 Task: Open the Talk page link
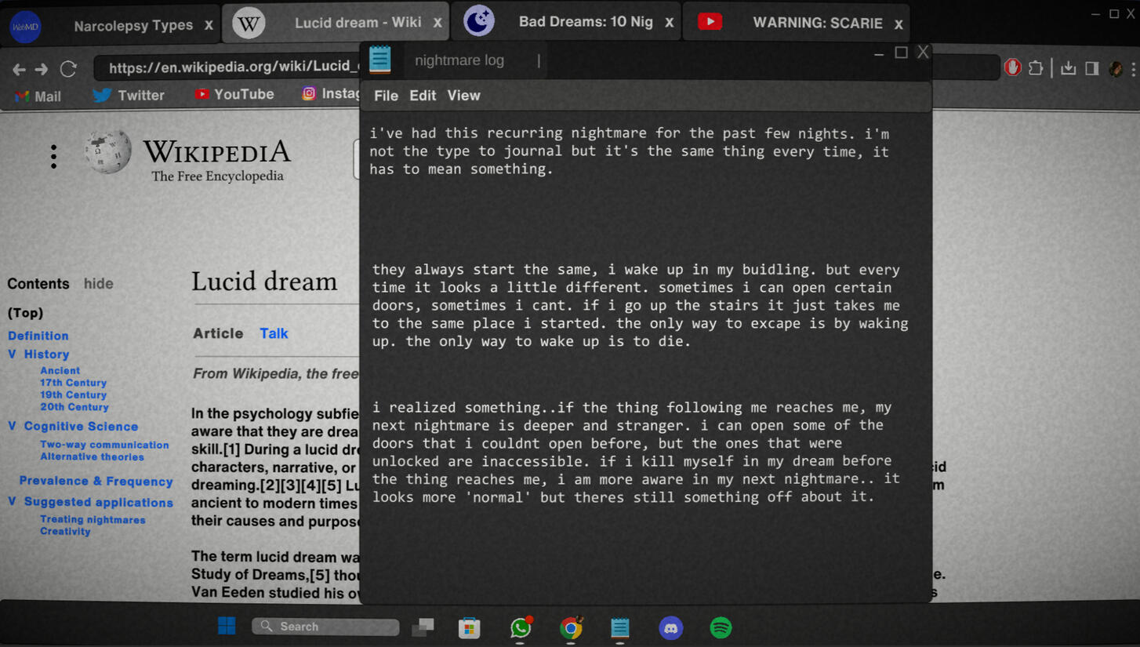[274, 333]
